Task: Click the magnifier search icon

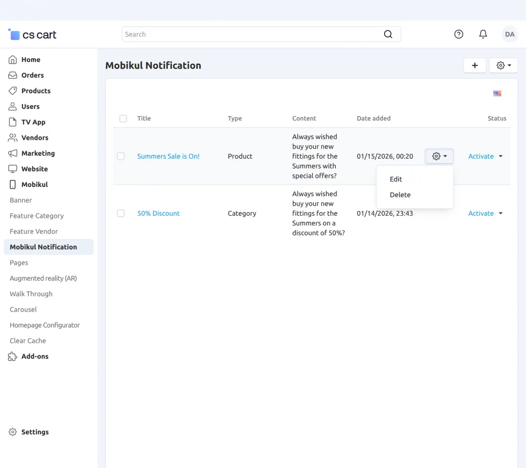Action: pyautogui.click(x=388, y=34)
